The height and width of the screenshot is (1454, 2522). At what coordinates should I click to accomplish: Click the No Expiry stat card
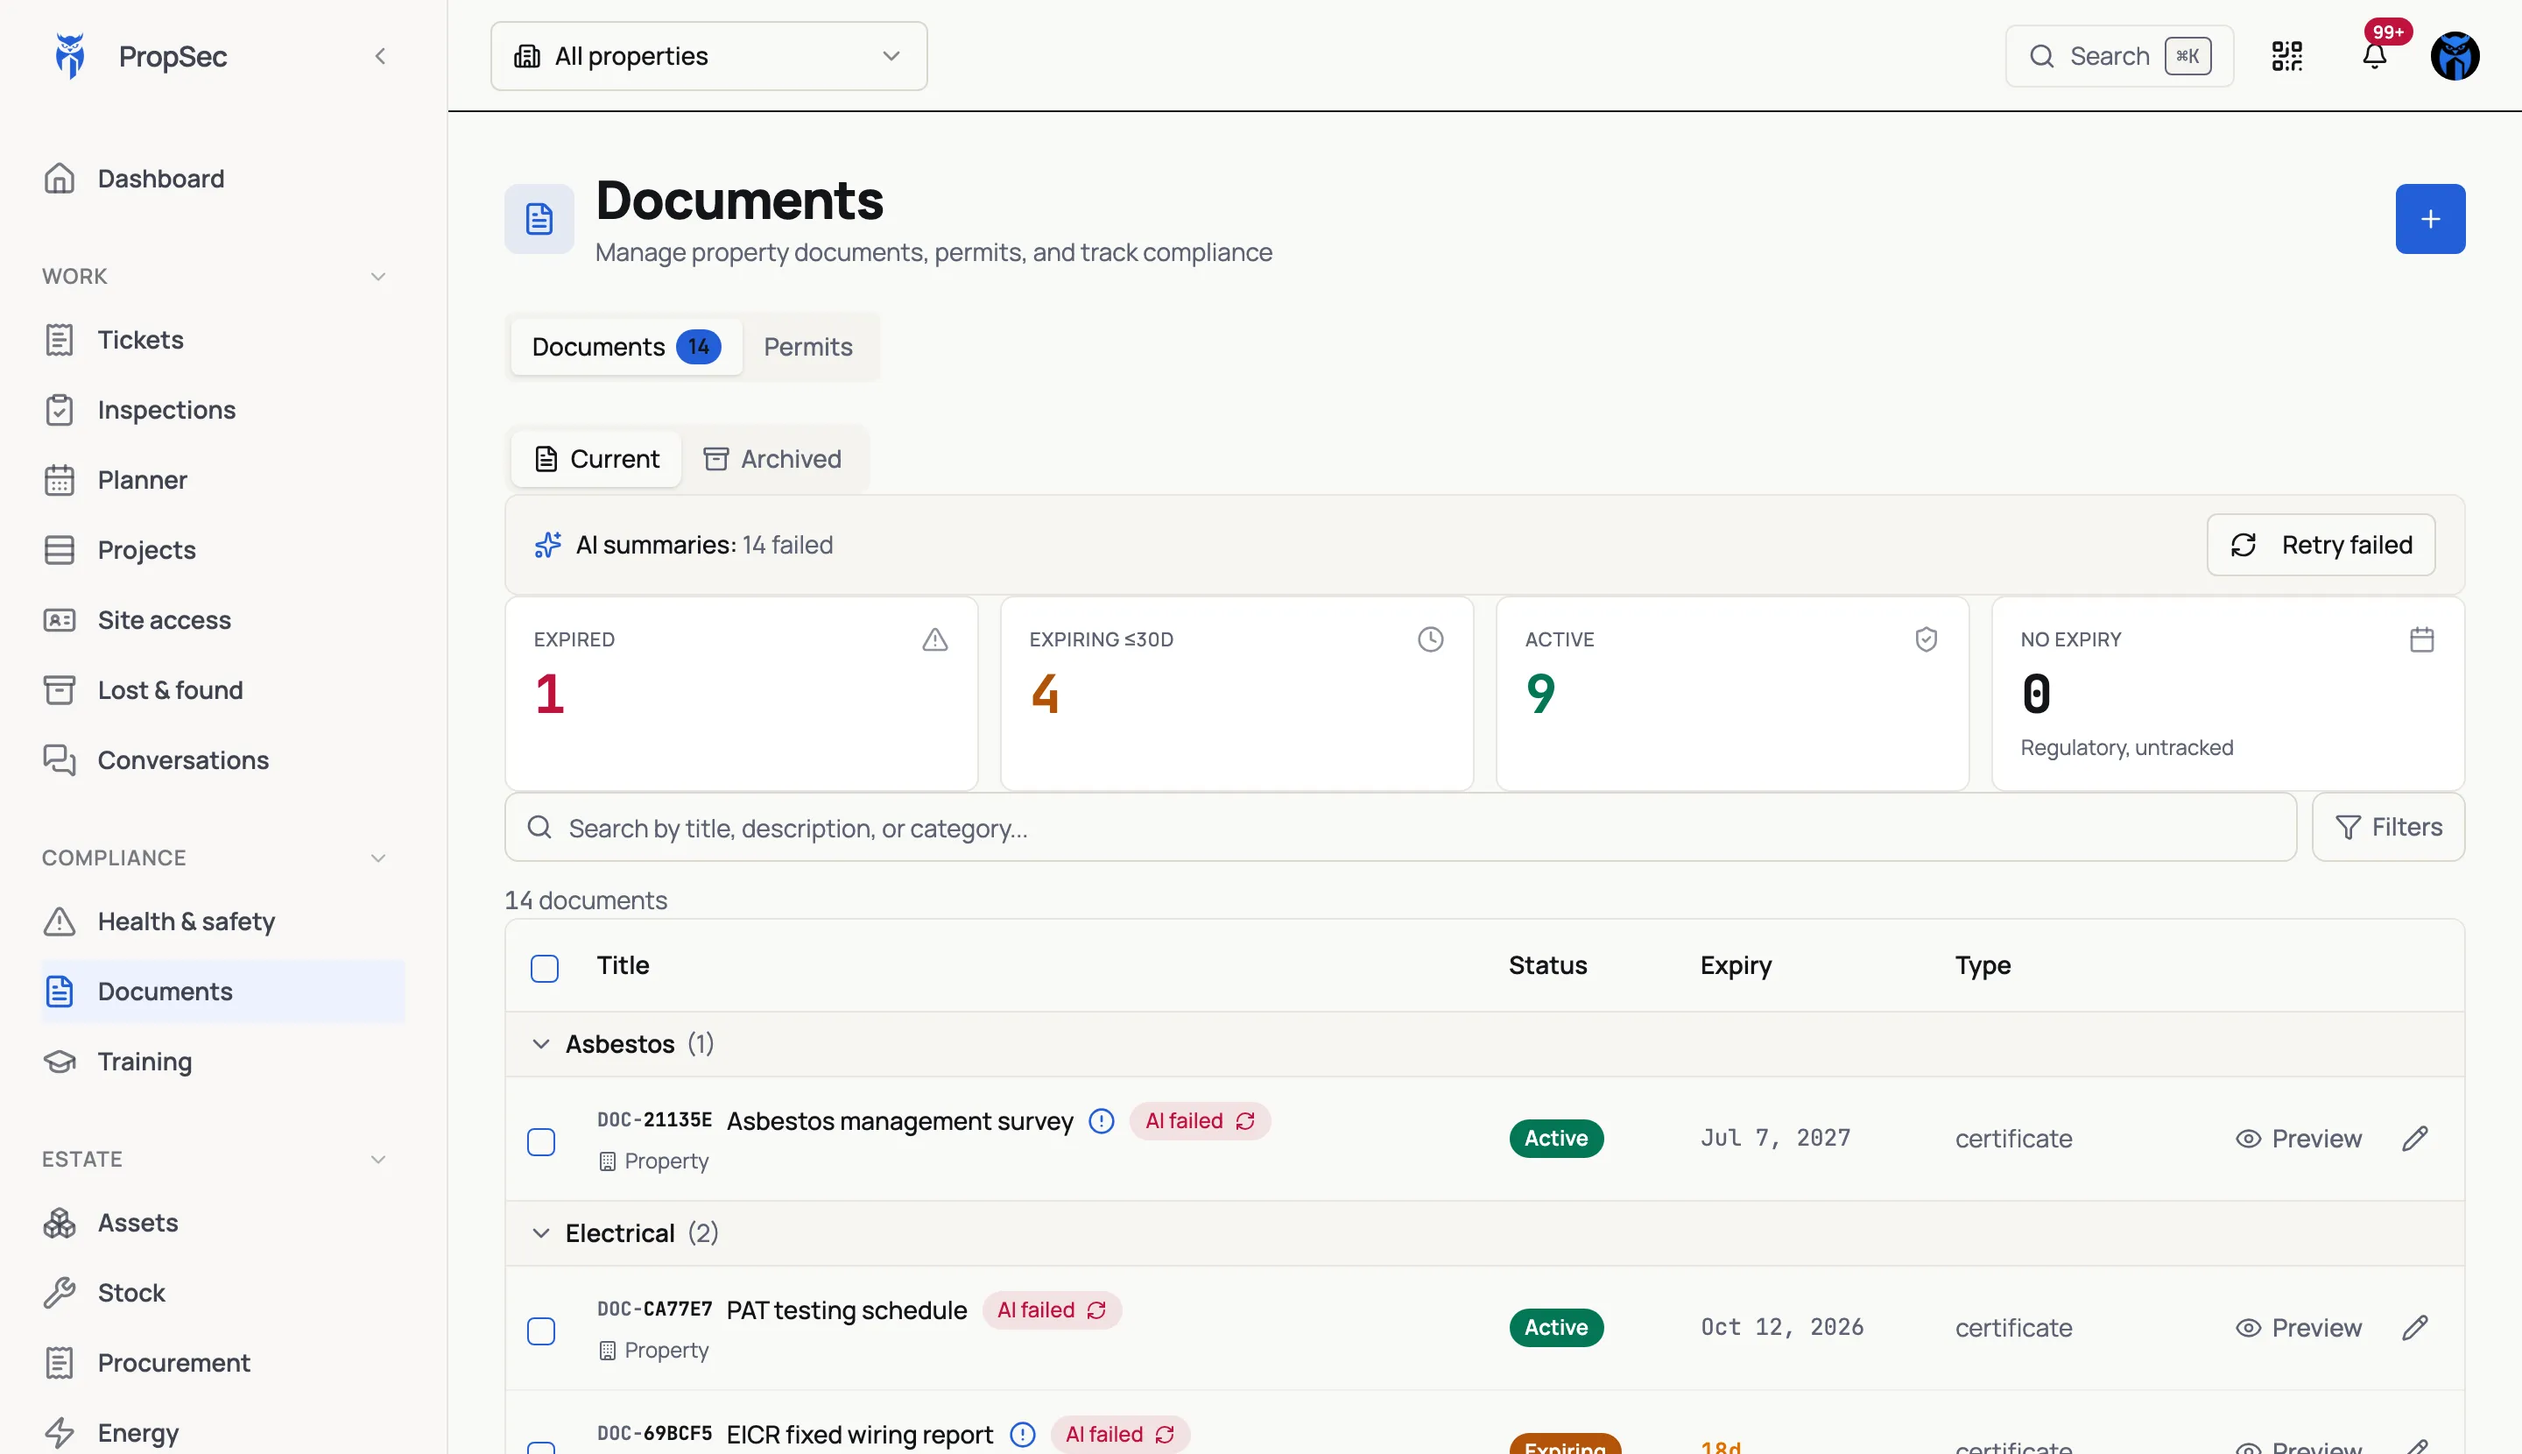(2228, 693)
